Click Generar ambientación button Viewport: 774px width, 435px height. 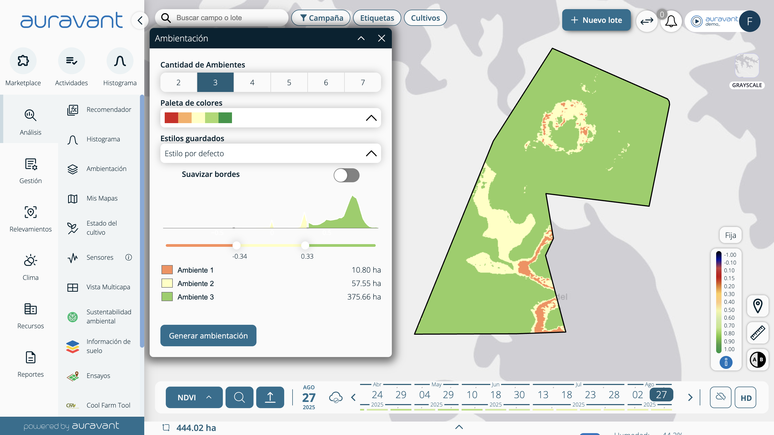(x=208, y=336)
